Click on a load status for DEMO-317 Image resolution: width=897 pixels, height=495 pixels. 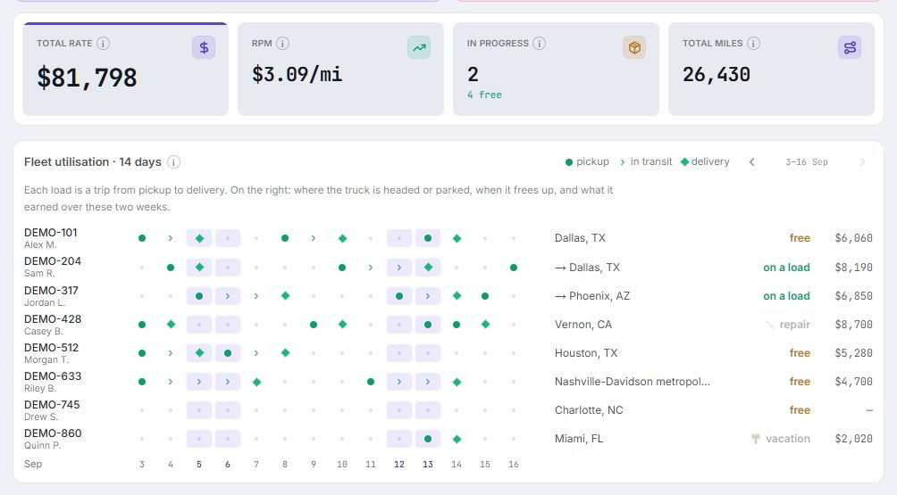click(x=786, y=296)
